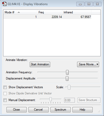Click the Animation Frequency slider handle
The width and height of the screenshot is (104, 116).
67,72
